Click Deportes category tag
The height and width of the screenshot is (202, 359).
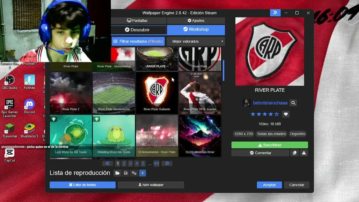point(297,134)
